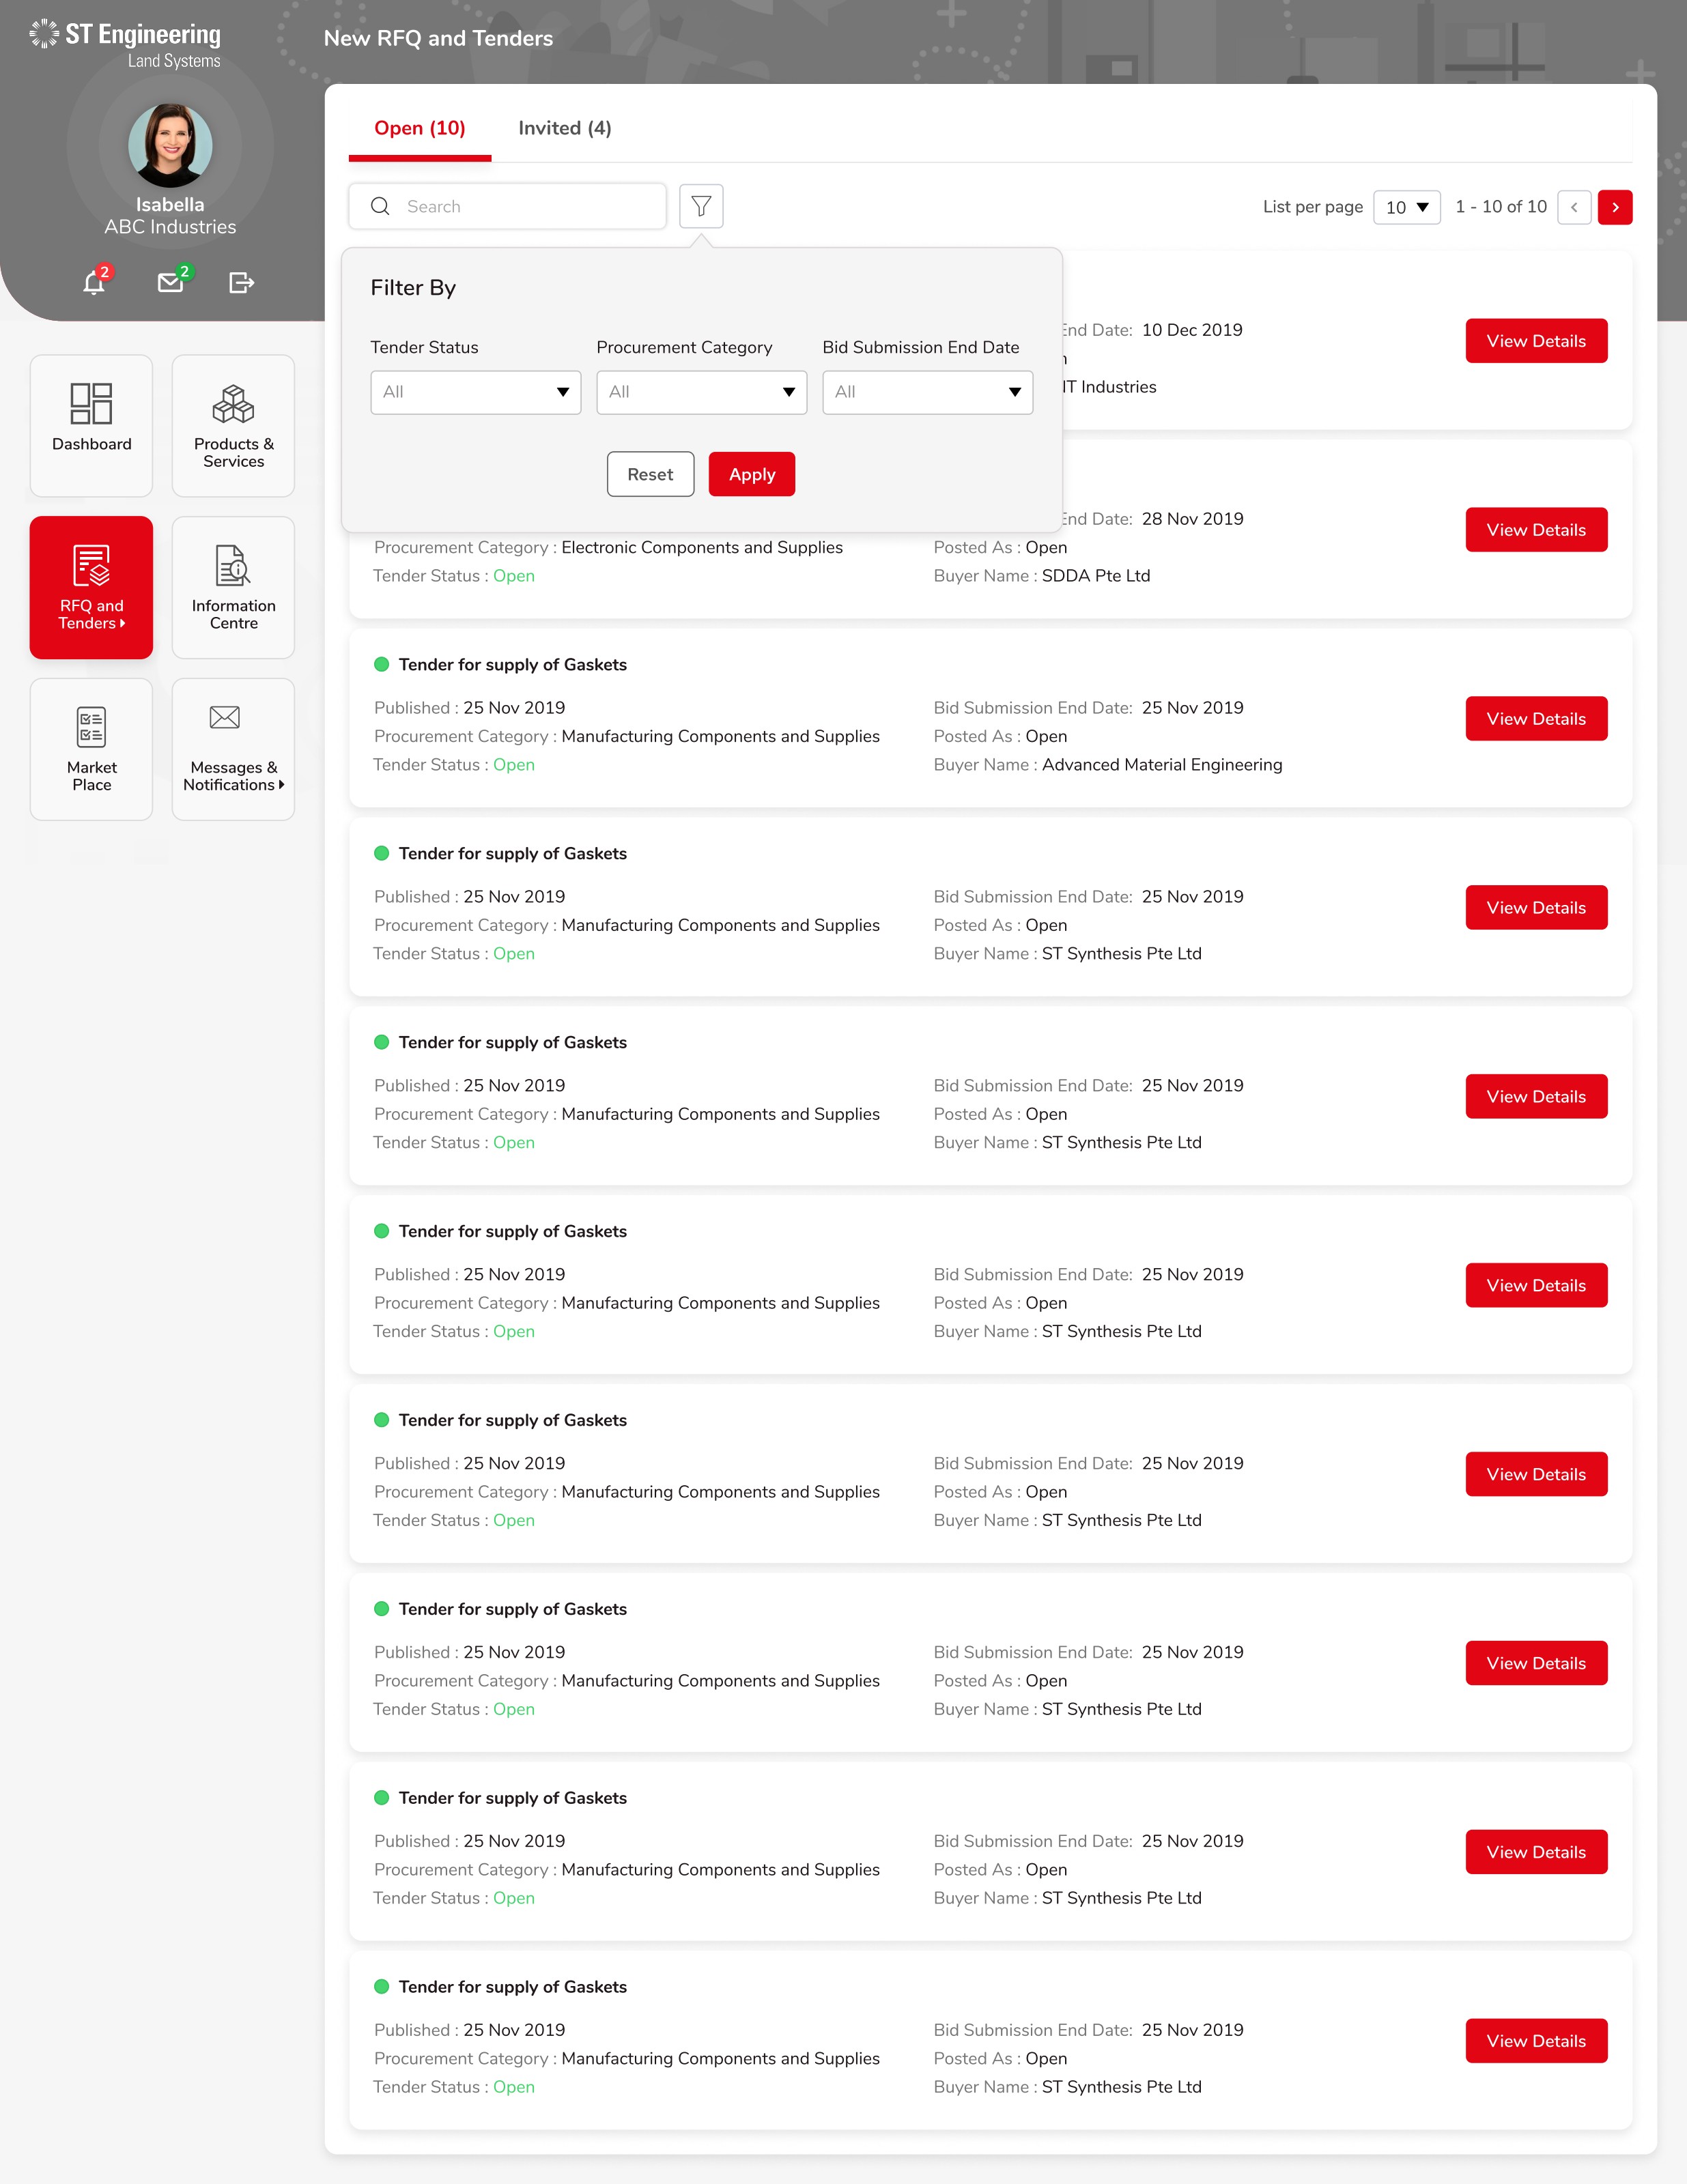Click the Reset filter button

coord(651,474)
